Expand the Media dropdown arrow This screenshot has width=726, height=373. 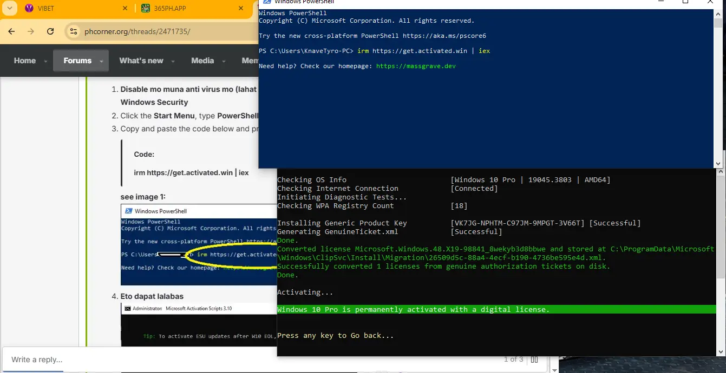pos(224,61)
